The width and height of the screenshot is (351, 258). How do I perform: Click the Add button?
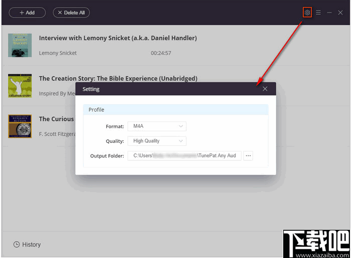point(27,13)
